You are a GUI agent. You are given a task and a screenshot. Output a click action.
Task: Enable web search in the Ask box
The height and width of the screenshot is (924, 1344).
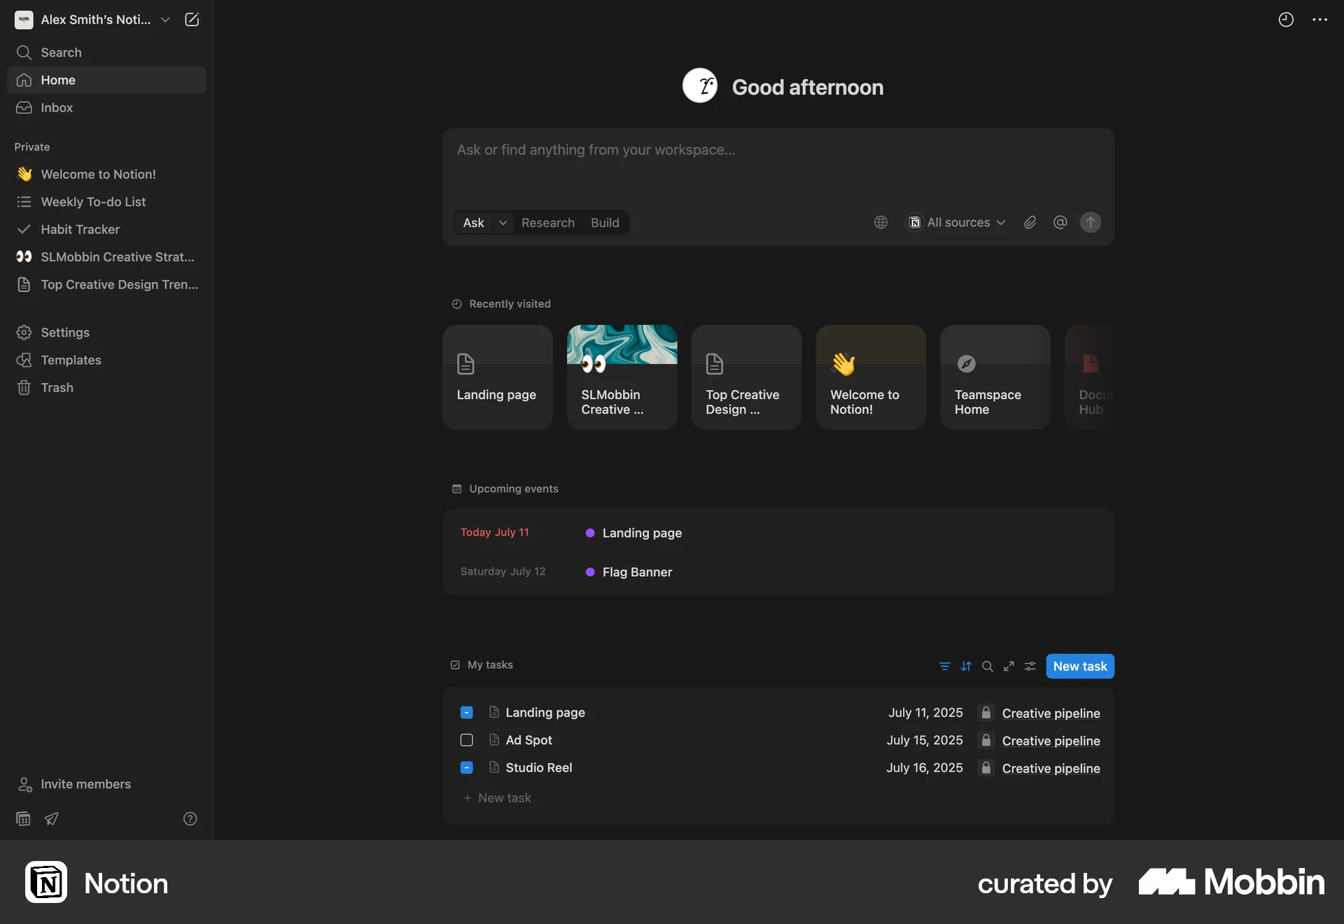[880, 222]
